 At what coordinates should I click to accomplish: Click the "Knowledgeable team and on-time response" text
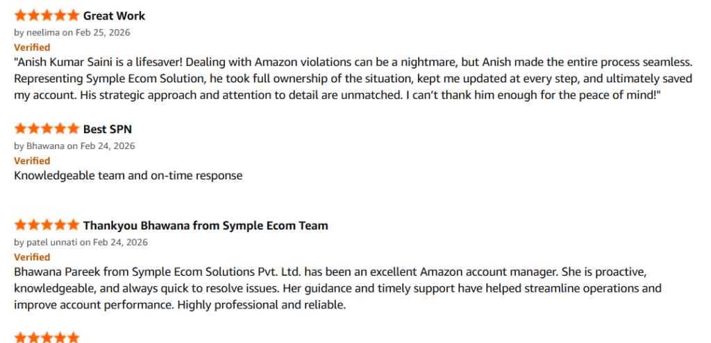pyautogui.click(x=128, y=175)
